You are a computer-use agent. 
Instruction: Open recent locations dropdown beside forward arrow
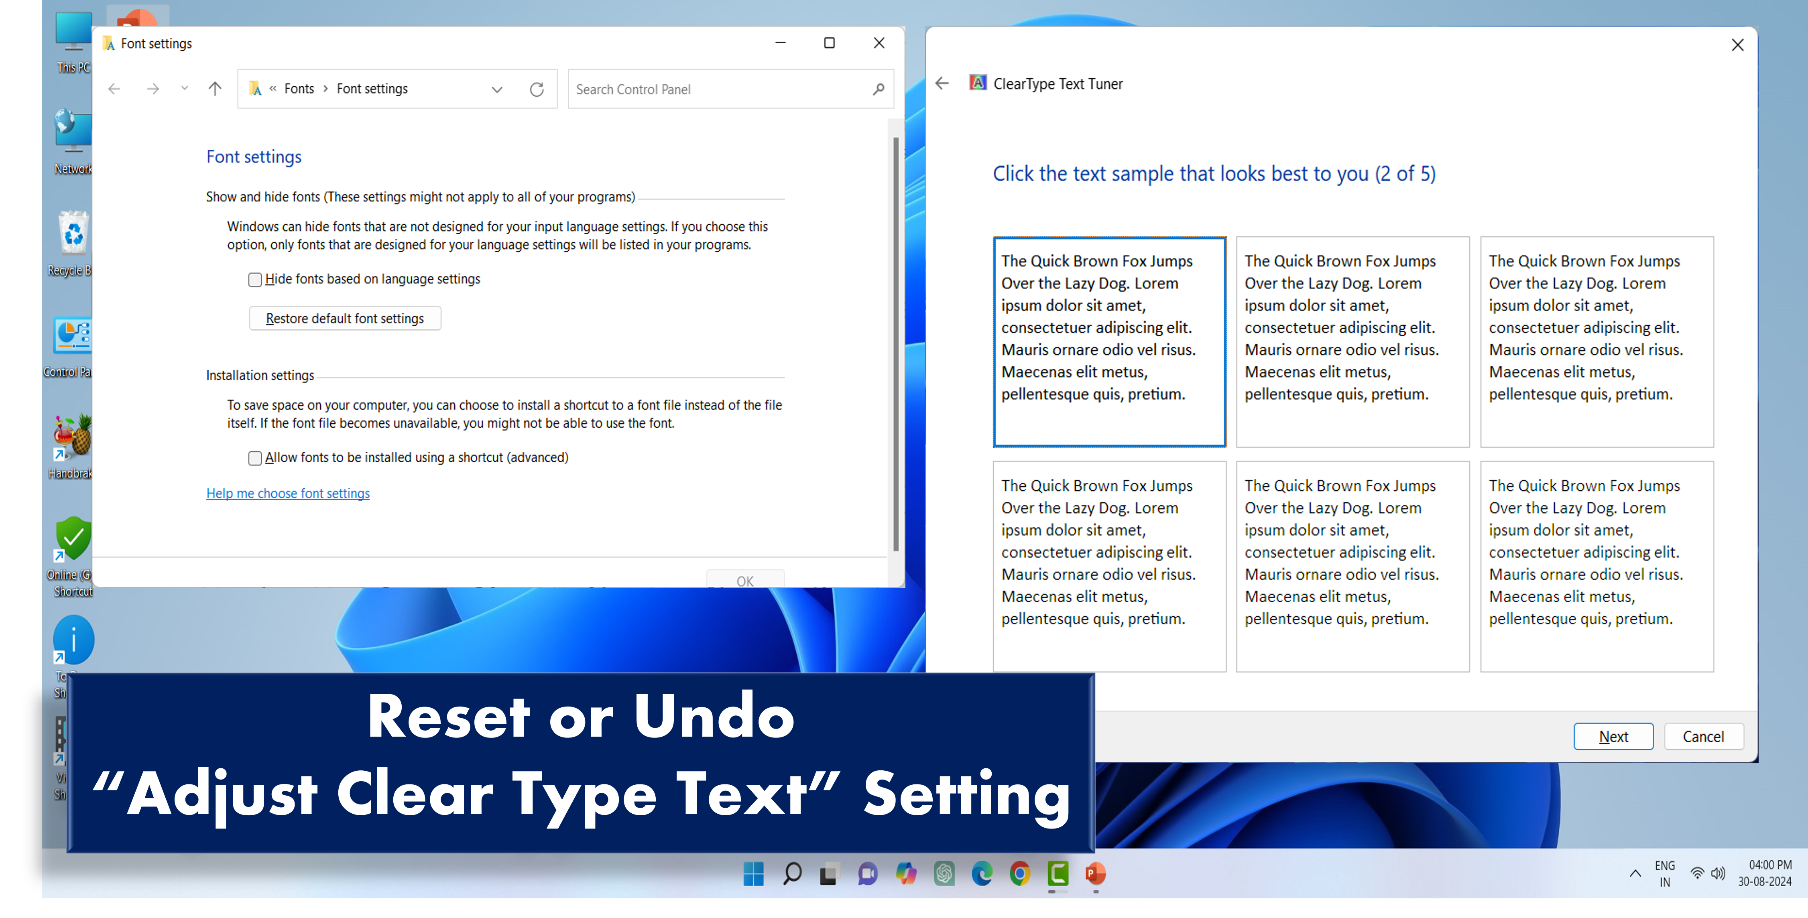[185, 88]
